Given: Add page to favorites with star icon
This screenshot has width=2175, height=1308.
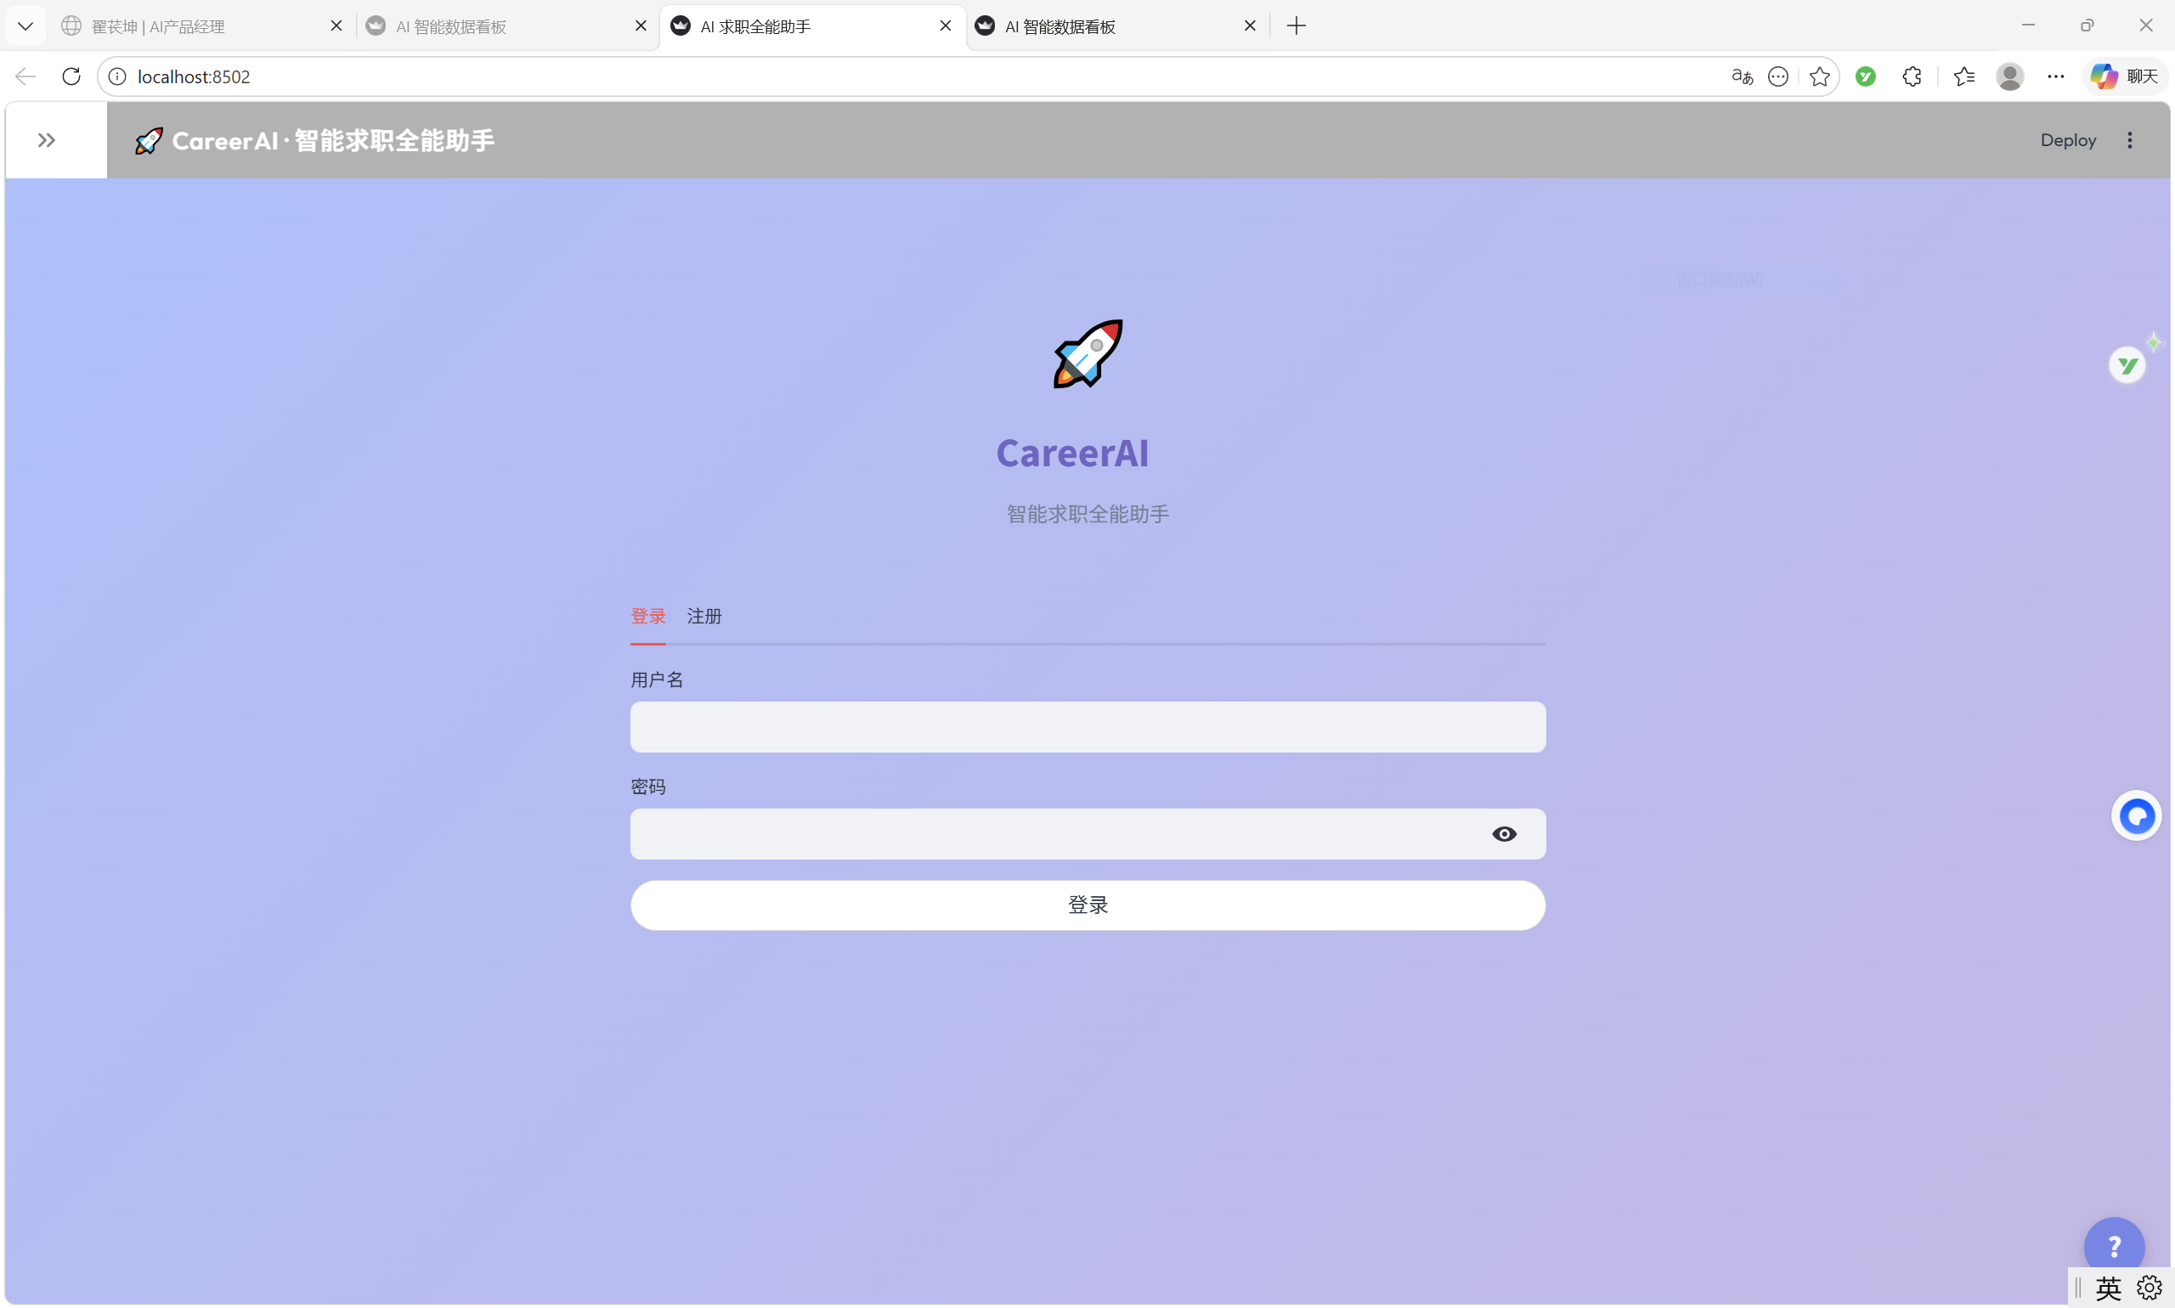Looking at the screenshot, I should tap(1819, 76).
